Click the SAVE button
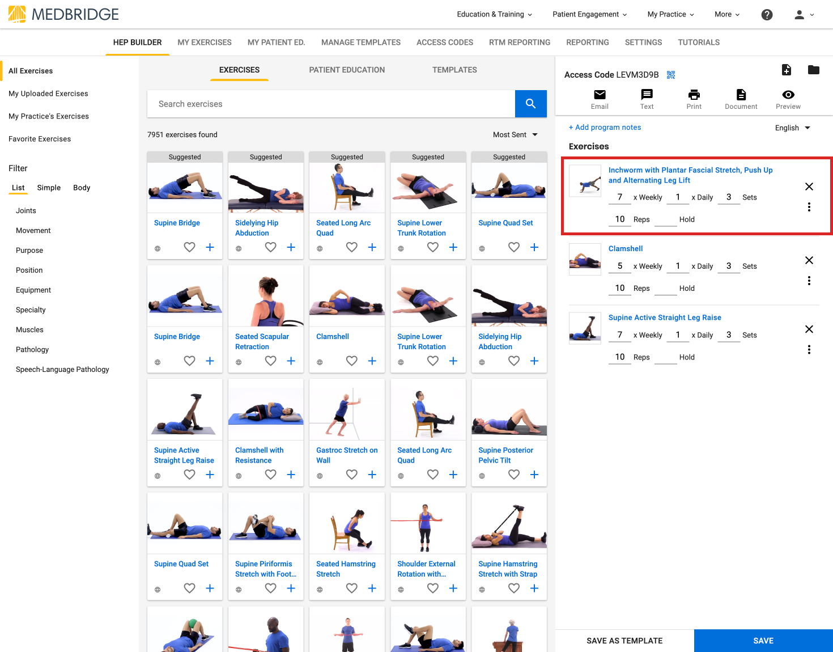833x652 pixels. click(763, 641)
